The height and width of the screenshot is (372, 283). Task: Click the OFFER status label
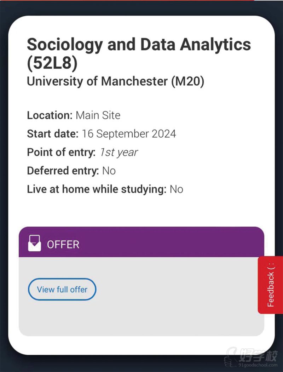click(x=64, y=244)
